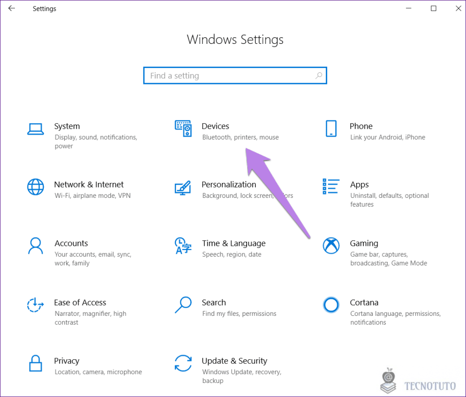Close the Settings window

458,8
